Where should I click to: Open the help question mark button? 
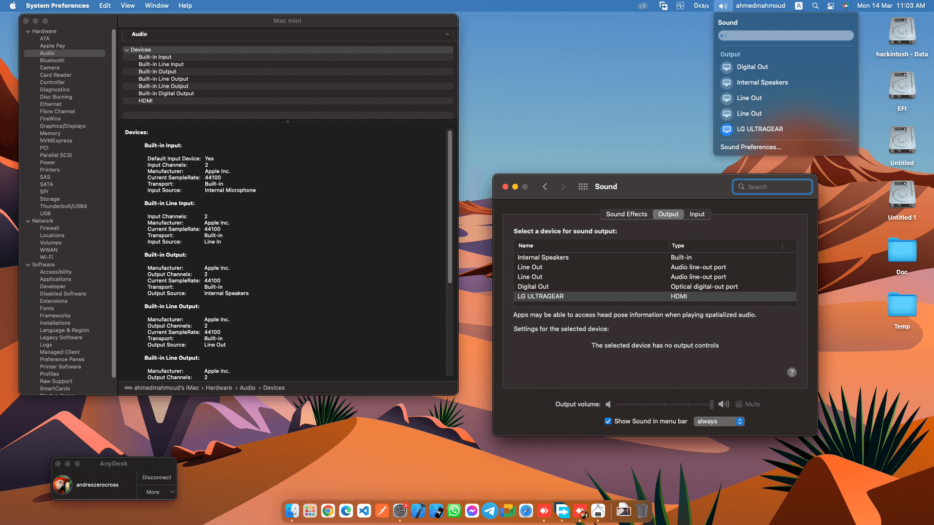(792, 372)
